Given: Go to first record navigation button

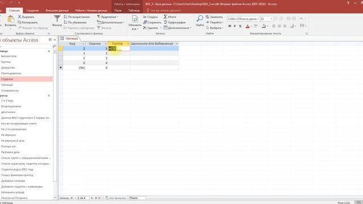Looking at the screenshot, I should (72, 198).
